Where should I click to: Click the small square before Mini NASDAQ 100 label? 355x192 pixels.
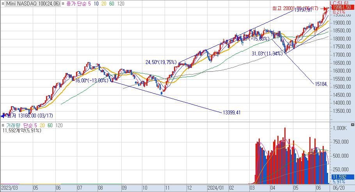coord(3,4)
